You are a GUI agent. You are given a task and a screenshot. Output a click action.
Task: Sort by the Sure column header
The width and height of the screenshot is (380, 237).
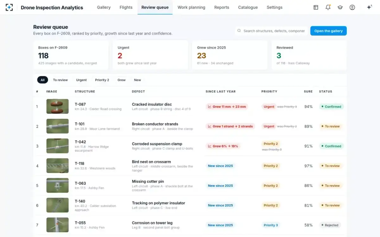(x=308, y=91)
